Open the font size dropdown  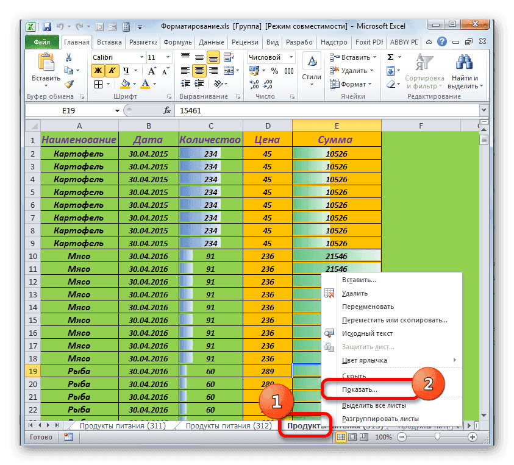pyautogui.click(x=166, y=57)
